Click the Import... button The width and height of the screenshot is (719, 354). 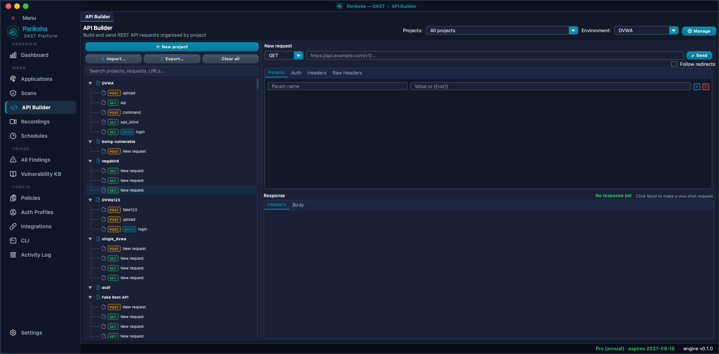113,59
